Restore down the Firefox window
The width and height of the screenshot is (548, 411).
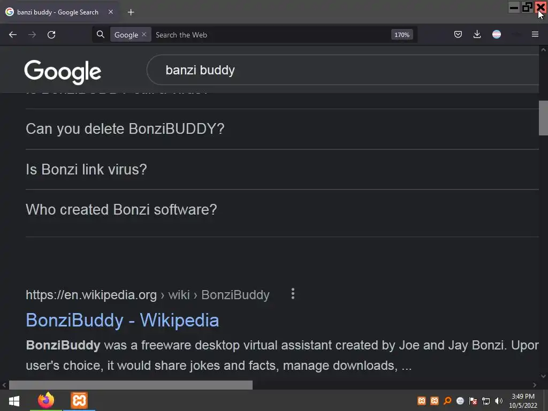[527, 7]
